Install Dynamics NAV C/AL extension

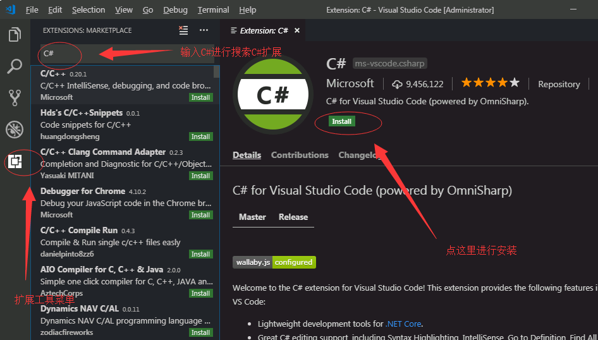pos(200,332)
